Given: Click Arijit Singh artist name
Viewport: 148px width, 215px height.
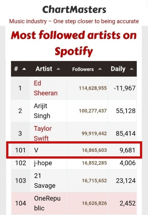Looking at the screenshot, I should point(42,111).
